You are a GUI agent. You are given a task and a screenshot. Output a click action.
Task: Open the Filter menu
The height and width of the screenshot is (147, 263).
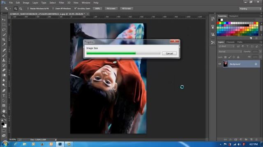[61, 3]
